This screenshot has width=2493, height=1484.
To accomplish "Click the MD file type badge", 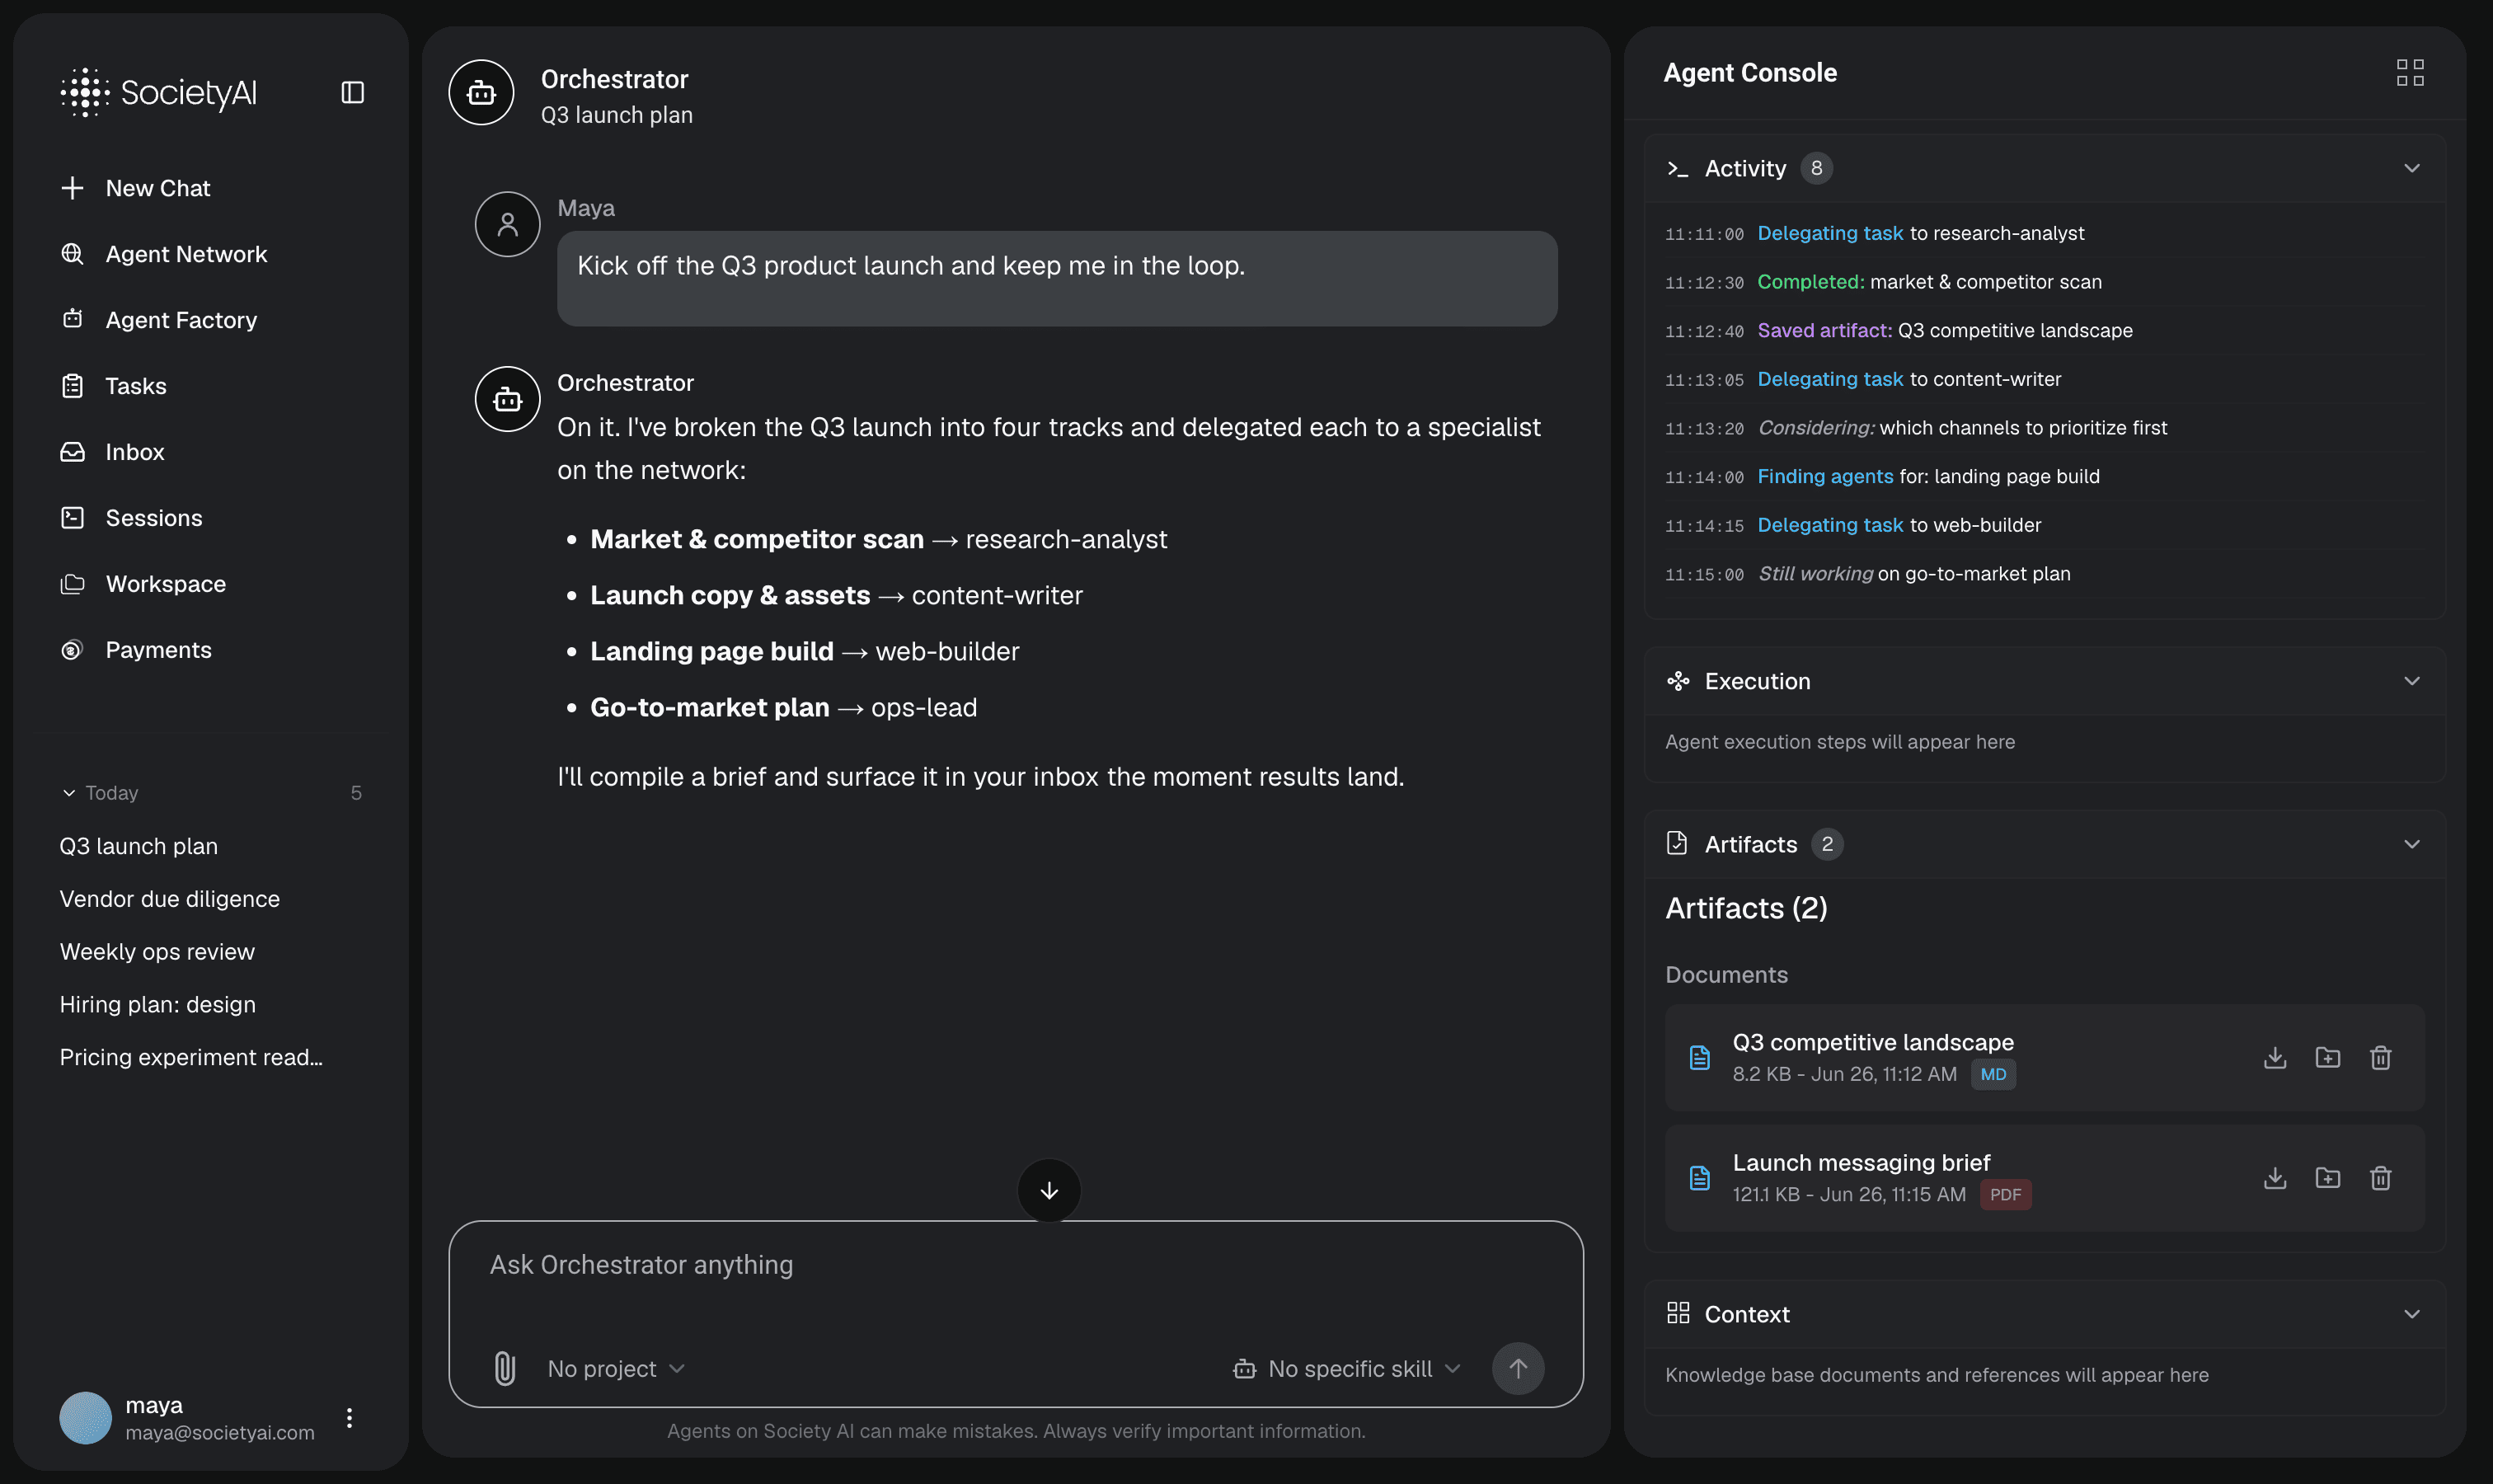I will click(x=1993, y=1074).
